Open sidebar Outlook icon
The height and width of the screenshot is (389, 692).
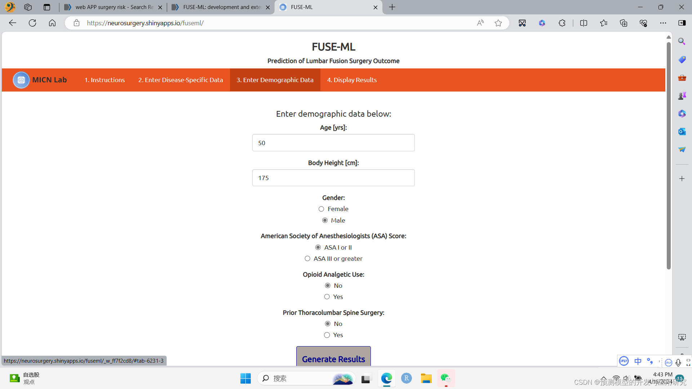point(682,131)
